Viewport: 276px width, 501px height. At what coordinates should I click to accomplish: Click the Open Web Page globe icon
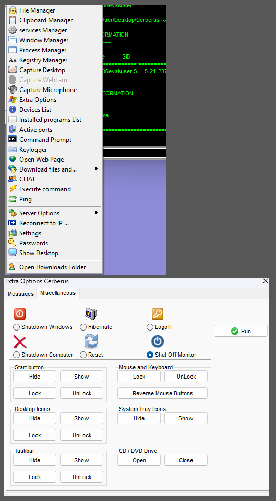(13, 159)
